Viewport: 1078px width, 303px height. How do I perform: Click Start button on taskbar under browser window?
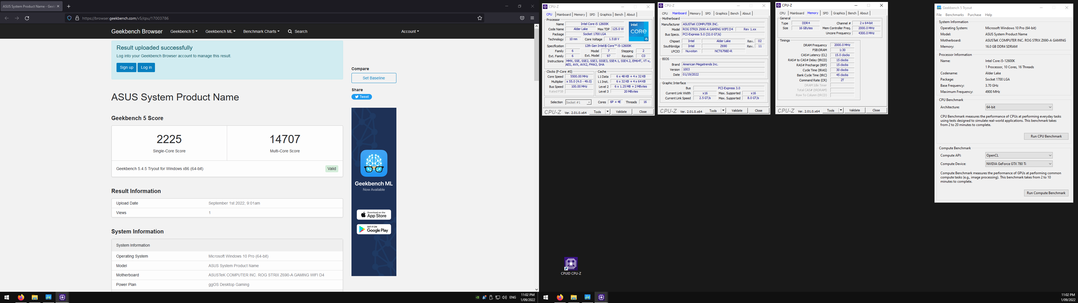point(7,297)
